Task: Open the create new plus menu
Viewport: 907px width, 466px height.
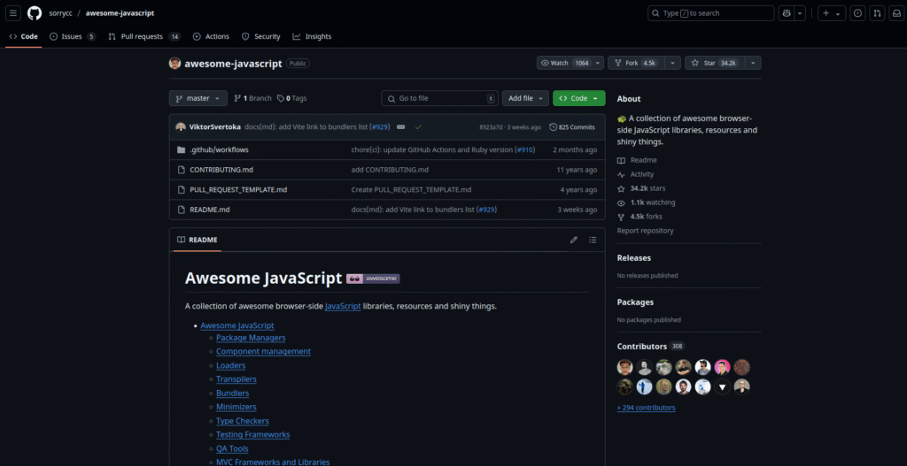Action: tap(832, 13)
